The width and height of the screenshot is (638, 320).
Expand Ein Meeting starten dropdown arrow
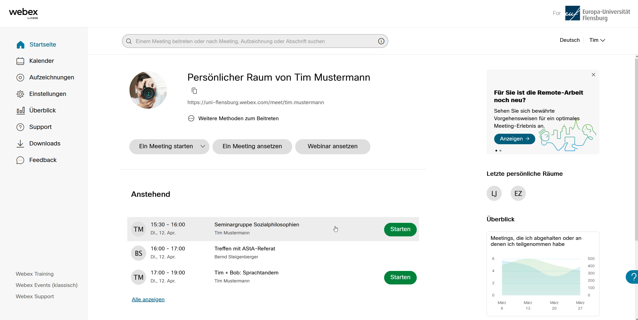[x=203, y=146]
